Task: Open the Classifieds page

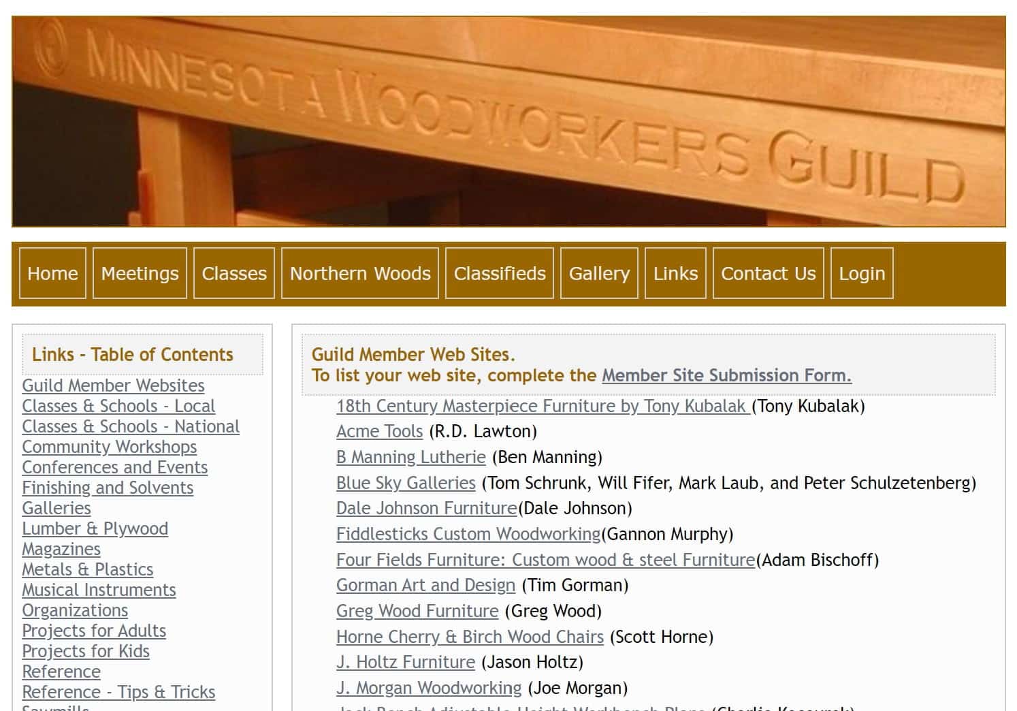Action: pos(499,273)
